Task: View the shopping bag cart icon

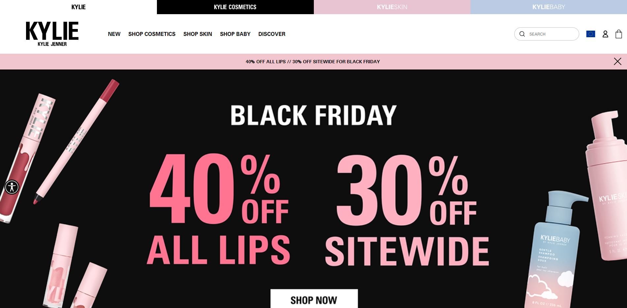Action: pyautogui.click(x=619, y=34)
